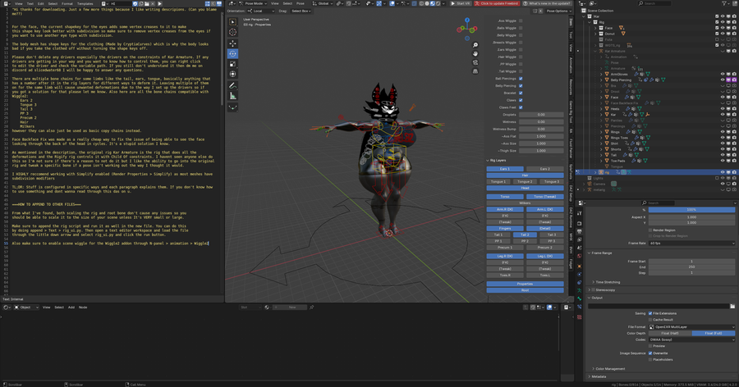Uncheck the Bracelet checkbox
The image size is (739, 387).
pyautogui.click(x=521, y=93)
